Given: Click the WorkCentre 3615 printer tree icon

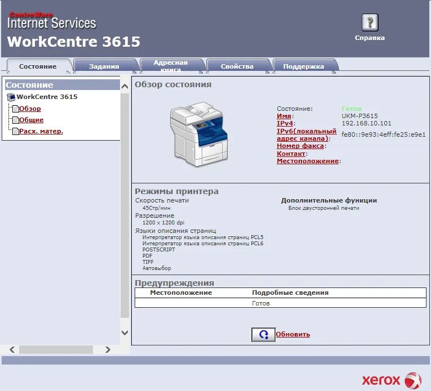Looking at the screenshot, I should pyautogui.click(x=11, y=97).
